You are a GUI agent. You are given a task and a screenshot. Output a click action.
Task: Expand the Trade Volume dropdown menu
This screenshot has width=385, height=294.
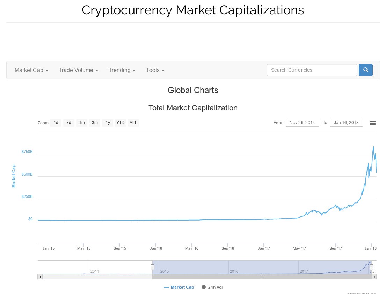click(78, 70)
